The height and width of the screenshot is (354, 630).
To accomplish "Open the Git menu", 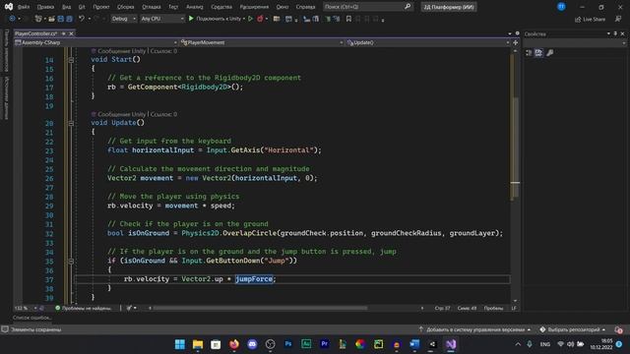I will pos(82,7).
